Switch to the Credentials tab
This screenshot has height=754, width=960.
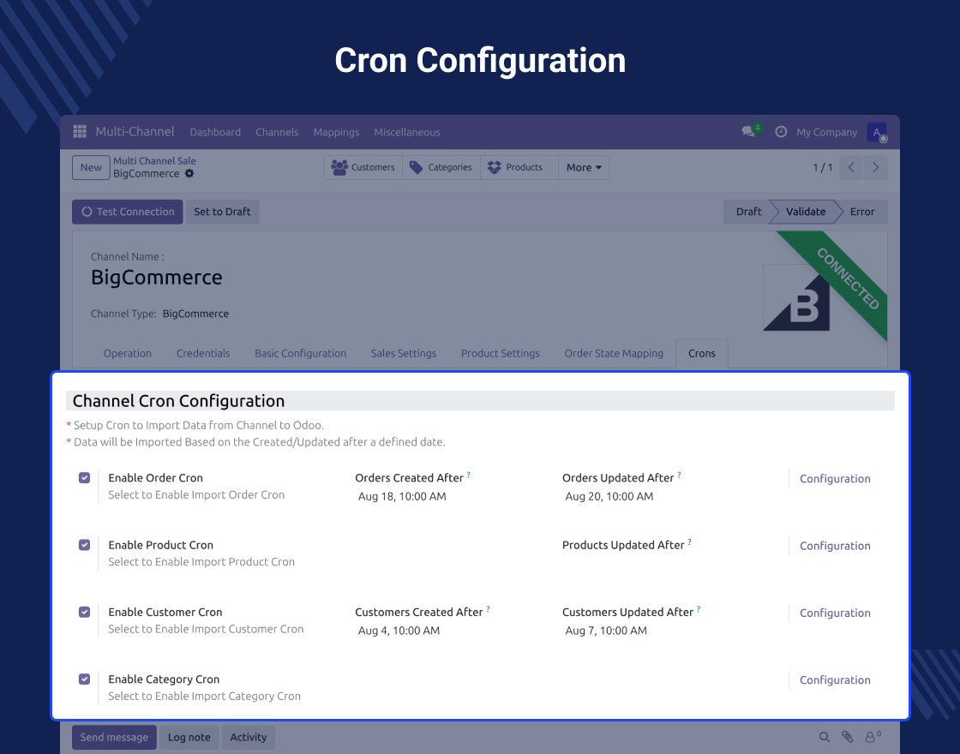[203, 354]
